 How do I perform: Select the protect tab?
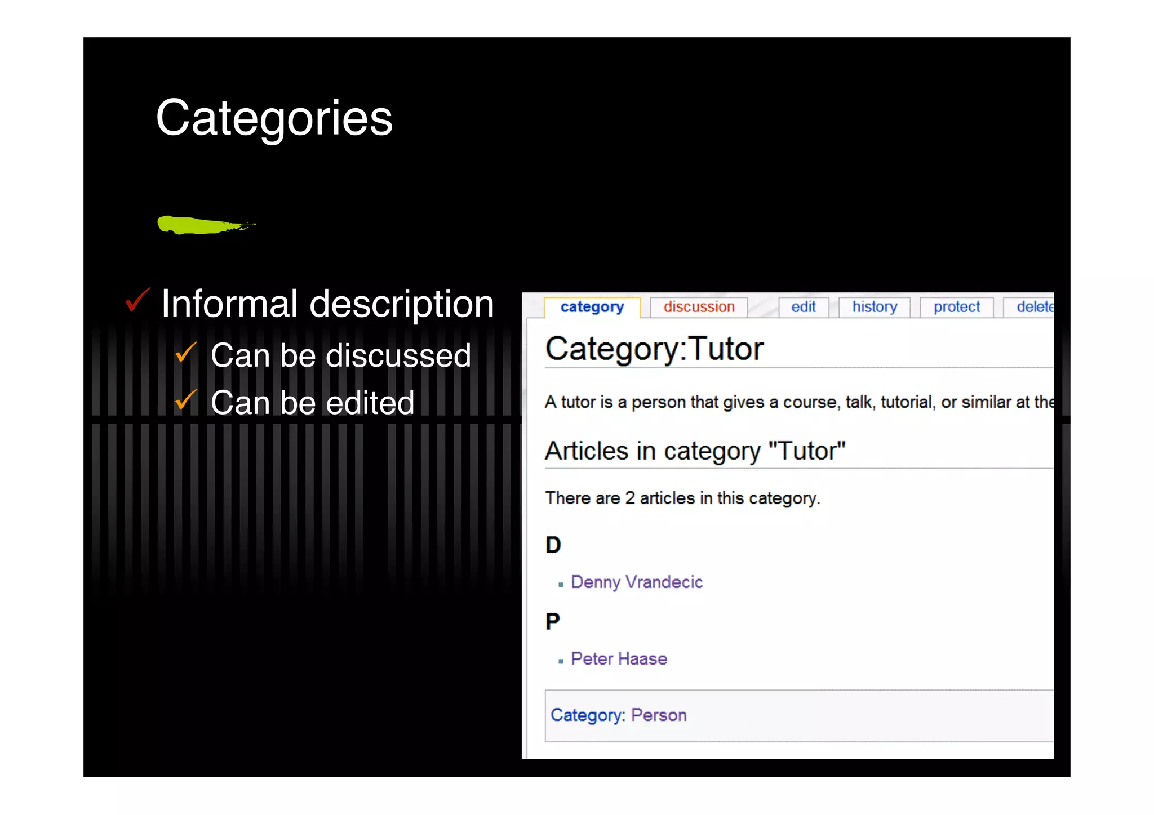pos(957,307)
